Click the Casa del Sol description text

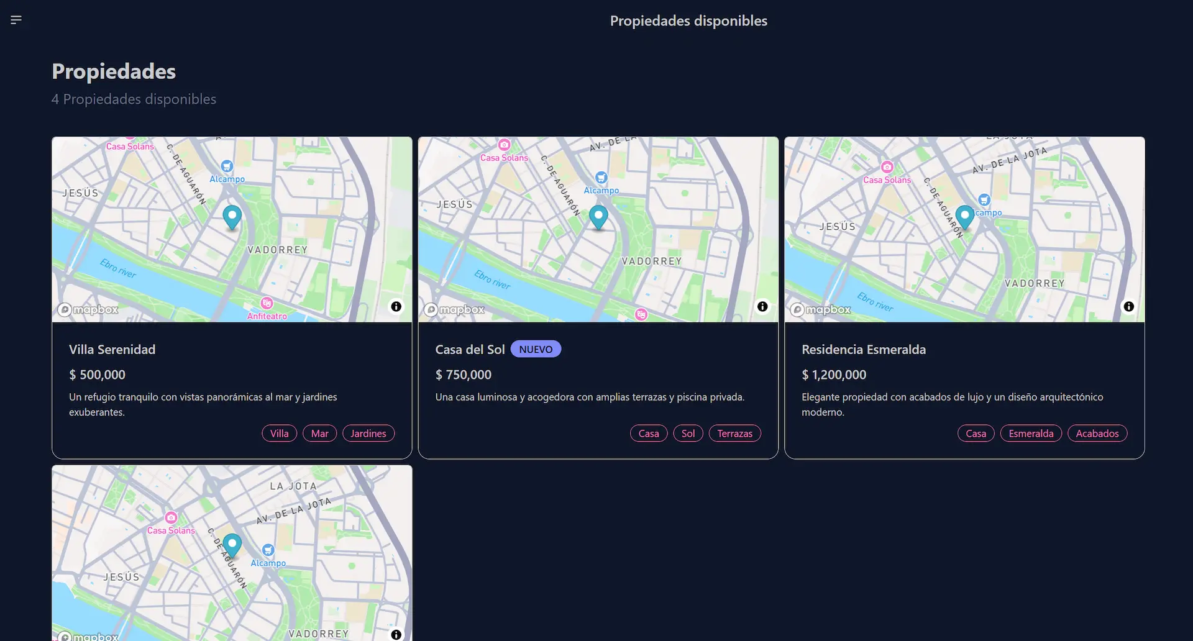tap(590, 397)
